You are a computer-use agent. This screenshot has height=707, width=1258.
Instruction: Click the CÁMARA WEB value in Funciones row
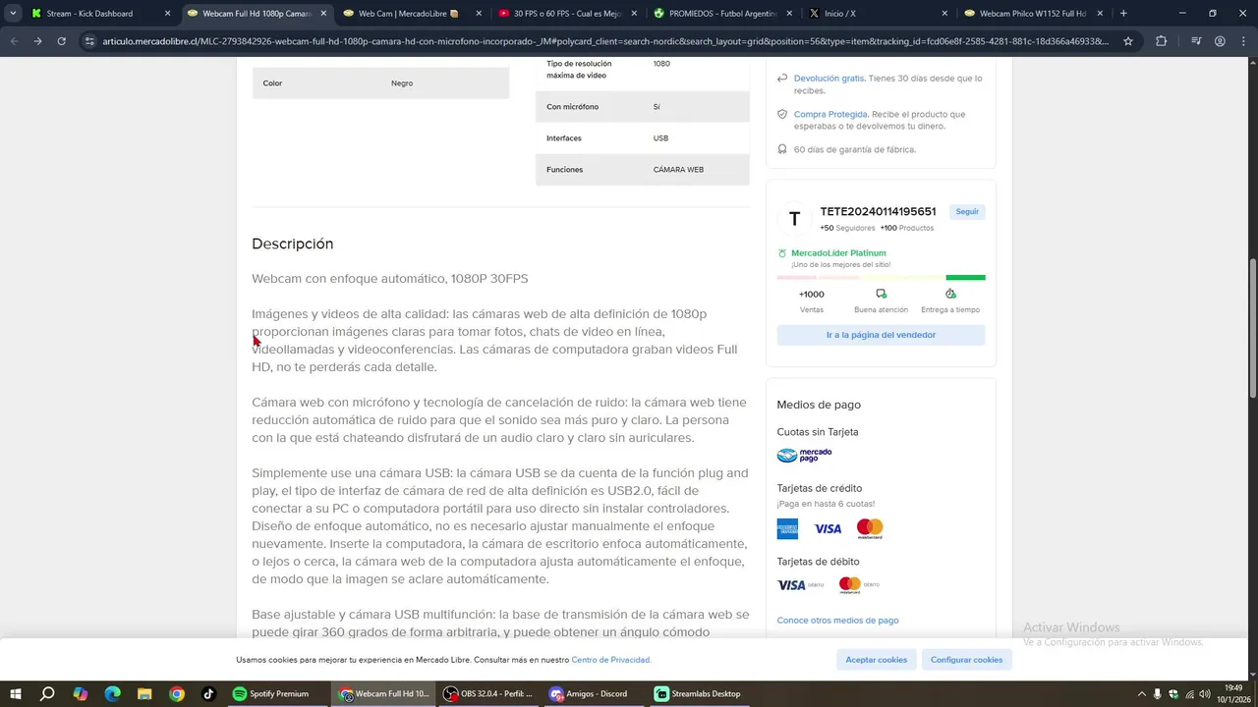click(678, 170)
